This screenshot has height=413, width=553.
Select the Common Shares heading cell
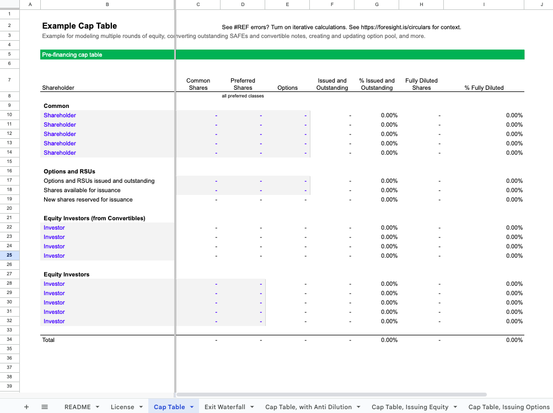tap(198, 84)
